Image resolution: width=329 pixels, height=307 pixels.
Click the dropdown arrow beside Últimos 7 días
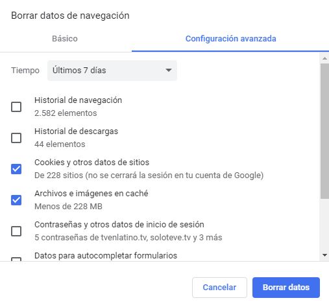[x=169, y=70]
